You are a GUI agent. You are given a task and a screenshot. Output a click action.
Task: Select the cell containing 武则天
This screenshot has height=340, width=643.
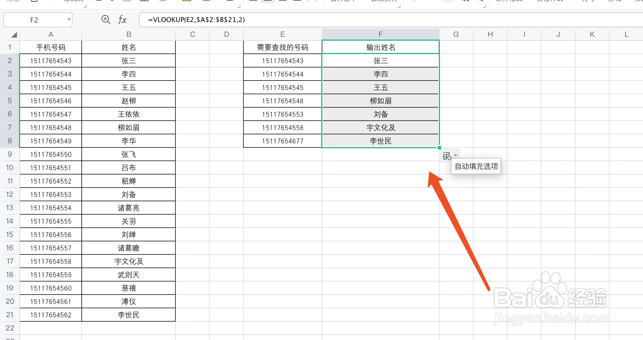point(129,275)
